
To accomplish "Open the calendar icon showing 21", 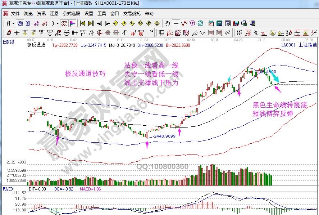I will pyautogui.click(x=211, y=23).
